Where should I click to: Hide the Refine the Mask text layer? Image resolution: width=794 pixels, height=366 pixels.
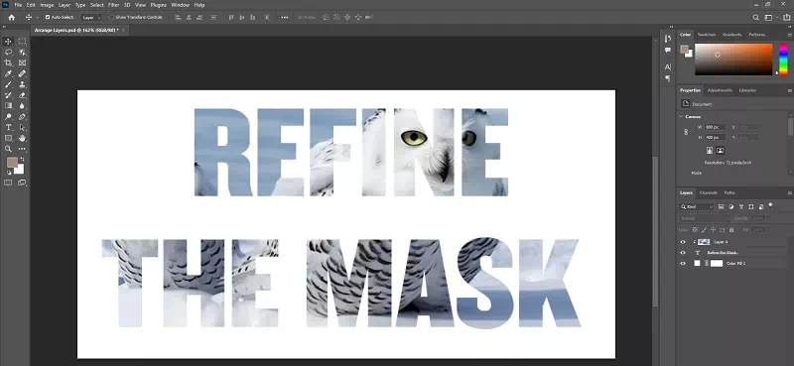(683, 253)
